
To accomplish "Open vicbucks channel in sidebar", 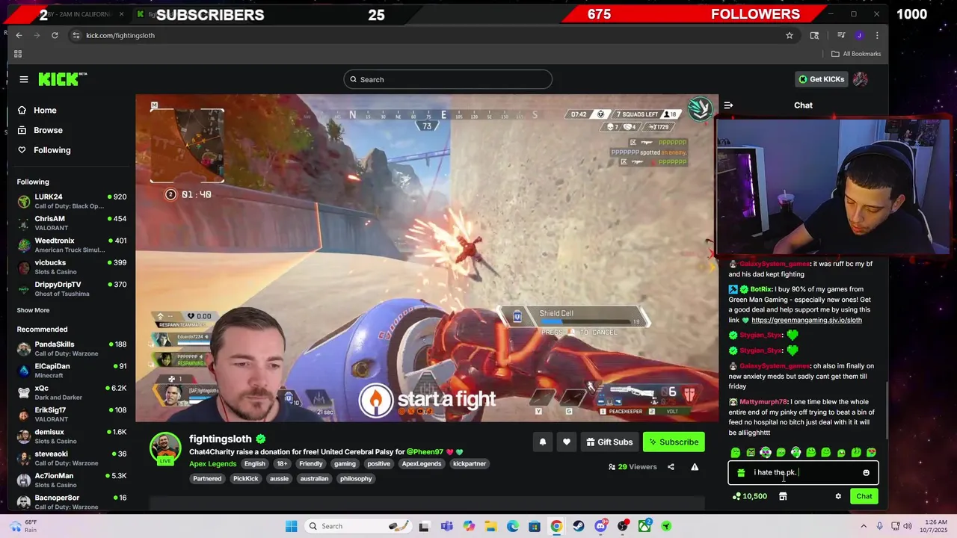I will [x=72, y=267].
